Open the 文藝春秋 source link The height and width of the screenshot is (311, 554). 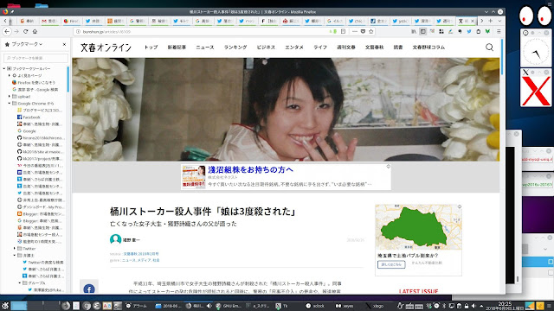(140, 253)
